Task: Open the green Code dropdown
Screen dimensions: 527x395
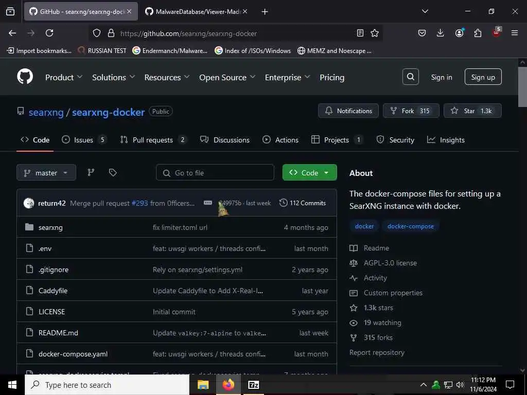Action: tap(309, 173)
